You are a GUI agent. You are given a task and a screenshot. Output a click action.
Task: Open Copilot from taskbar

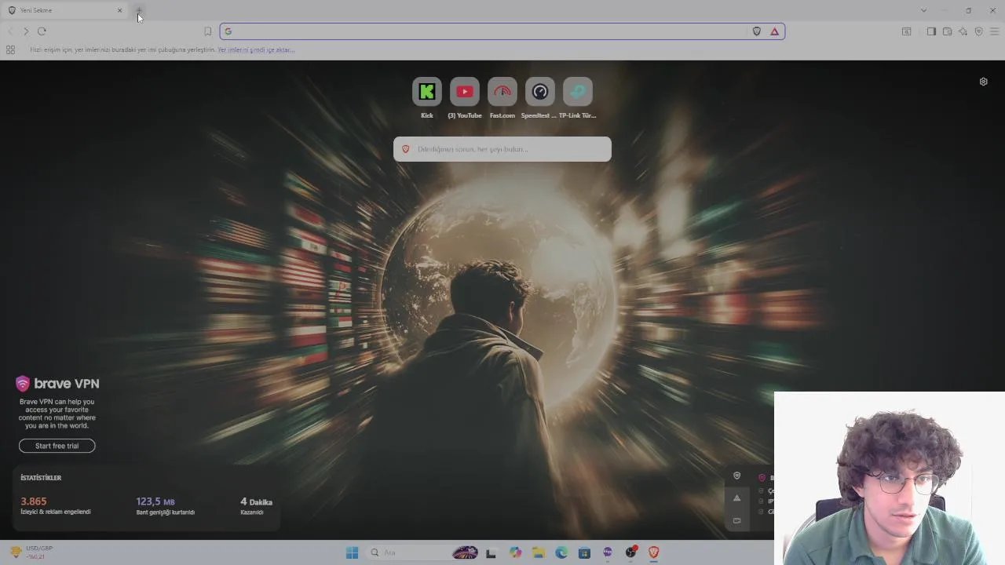515,552
